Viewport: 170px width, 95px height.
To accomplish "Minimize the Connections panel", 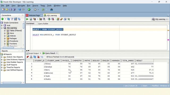I will tap(22, 15).
